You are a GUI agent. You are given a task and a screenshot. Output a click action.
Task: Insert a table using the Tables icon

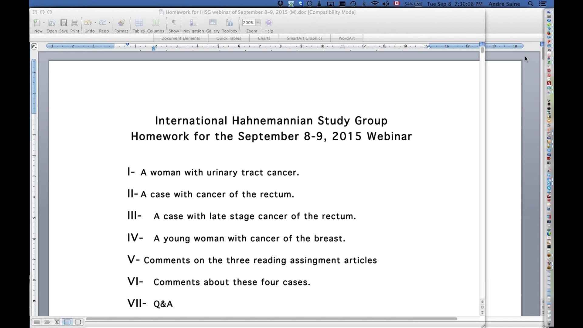tap(139, 22)
